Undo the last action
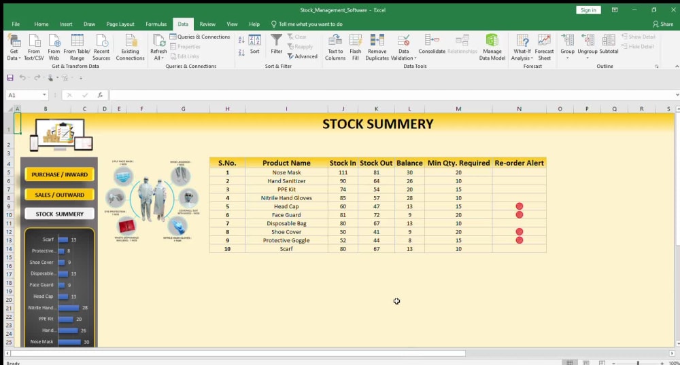 pos(22,78)
